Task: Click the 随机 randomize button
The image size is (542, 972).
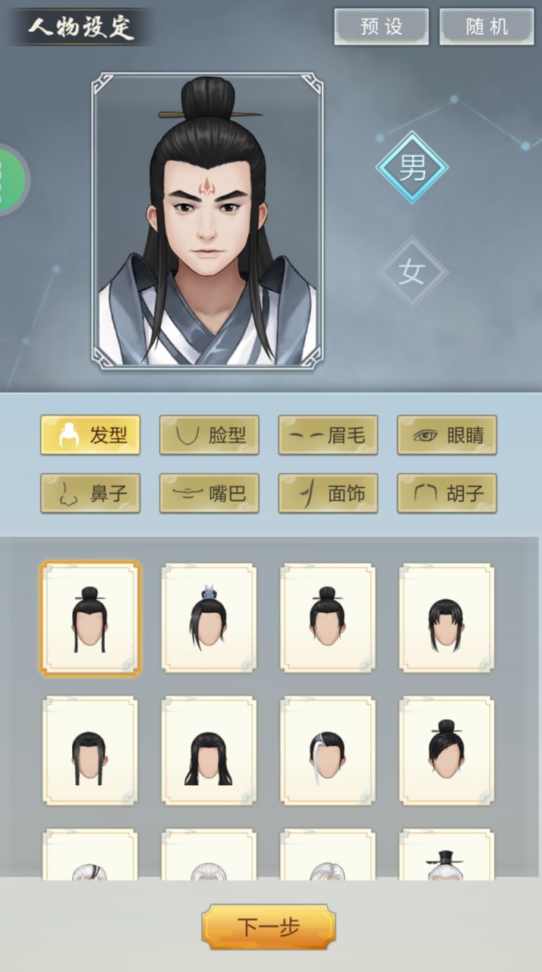Action: [x=487, y=27]
